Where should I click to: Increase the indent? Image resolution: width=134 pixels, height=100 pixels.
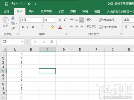(x=94, y=27)
